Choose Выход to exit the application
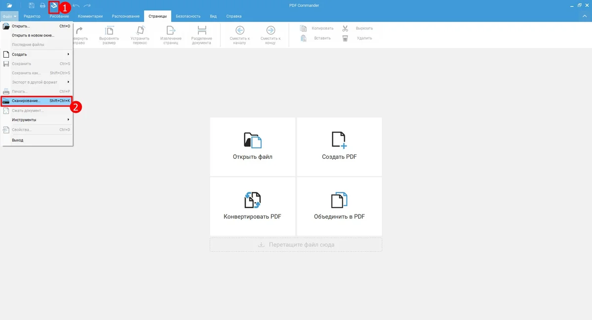 pos(37,140)
